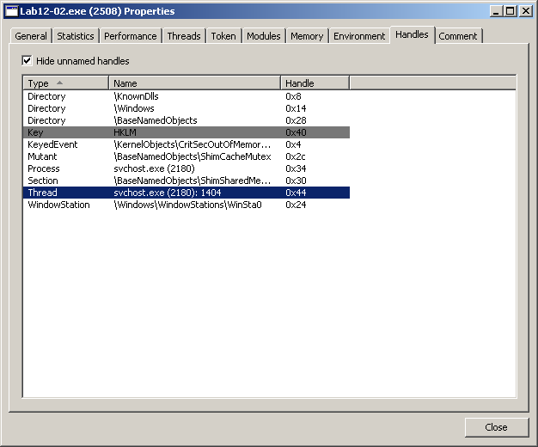Select the ShimCacheMutex mutant row
This screenshot has width=538, height=447.
tap(186, 156)
